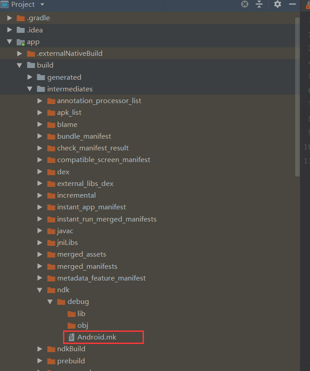
Task: Open the Project view dropdown arrow
Action: (41, 5)
